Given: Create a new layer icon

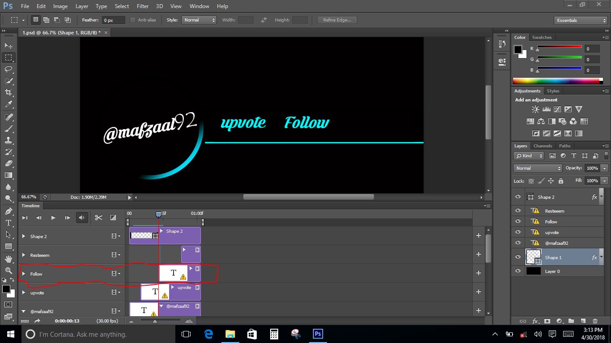Looking at the screenshot, I should coord(583,321).
